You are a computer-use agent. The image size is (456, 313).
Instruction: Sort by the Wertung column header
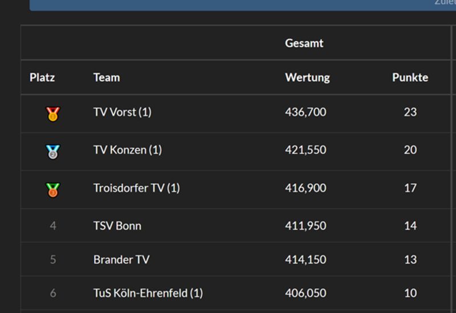point(307,77)
